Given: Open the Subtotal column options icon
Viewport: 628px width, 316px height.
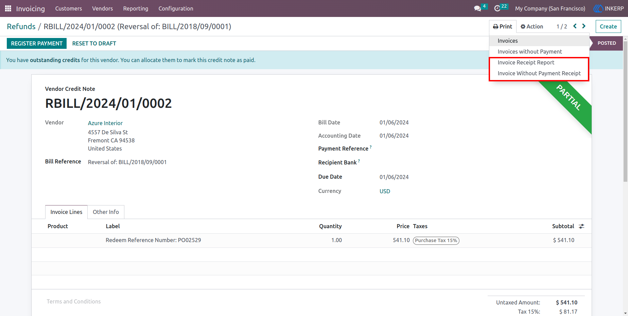Looking at the screenshot, I should click(581, 226).
